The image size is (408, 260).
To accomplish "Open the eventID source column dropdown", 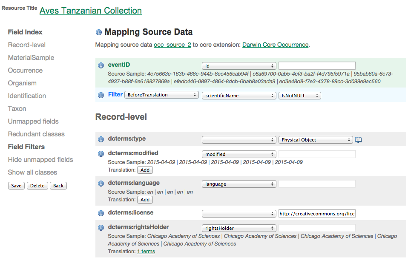I will (239, 66).
